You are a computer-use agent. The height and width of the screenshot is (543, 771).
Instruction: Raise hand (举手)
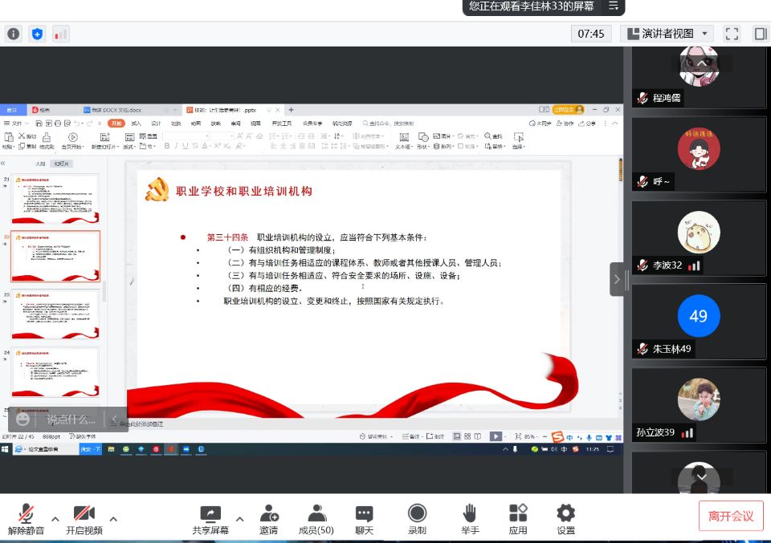(470, 519)
